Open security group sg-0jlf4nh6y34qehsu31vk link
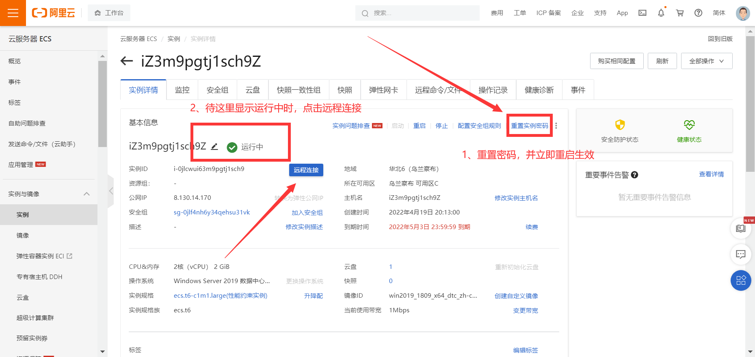 pyautogui.click(x=212, y=212)
